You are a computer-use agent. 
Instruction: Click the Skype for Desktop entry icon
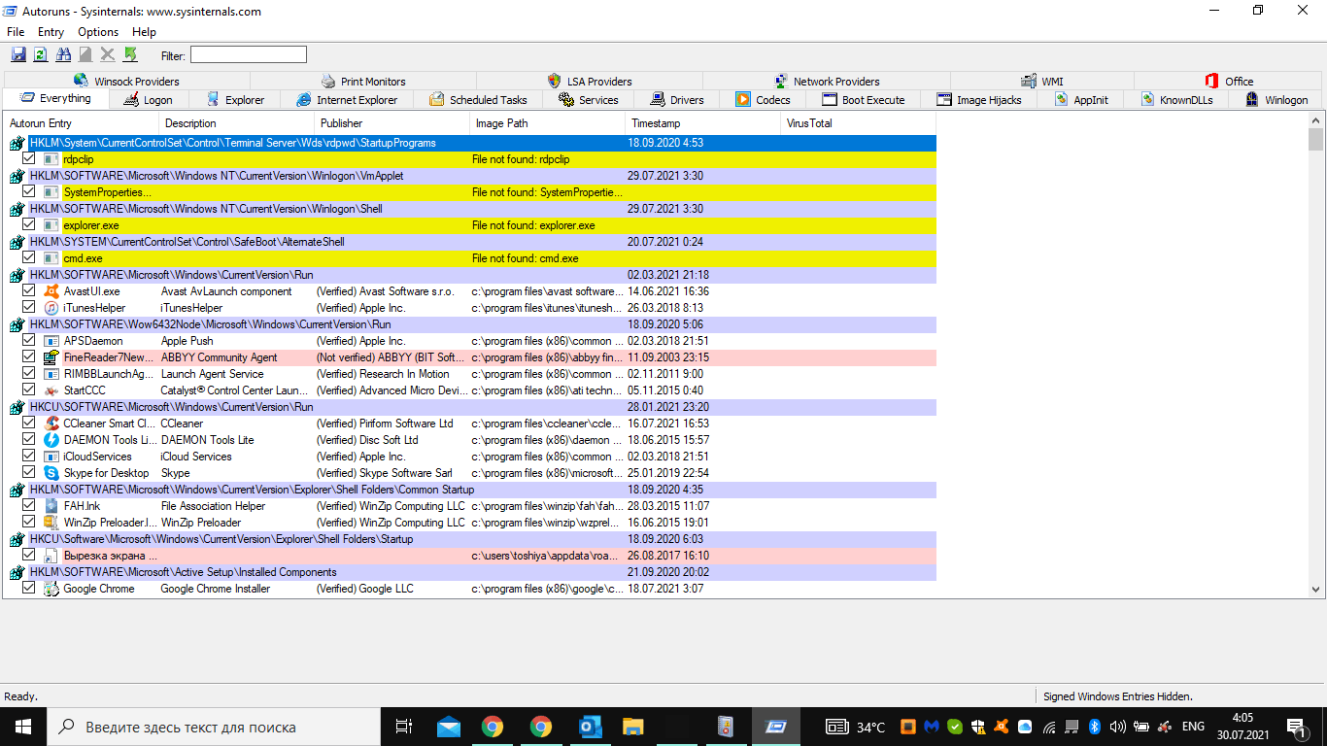[51, 473]
